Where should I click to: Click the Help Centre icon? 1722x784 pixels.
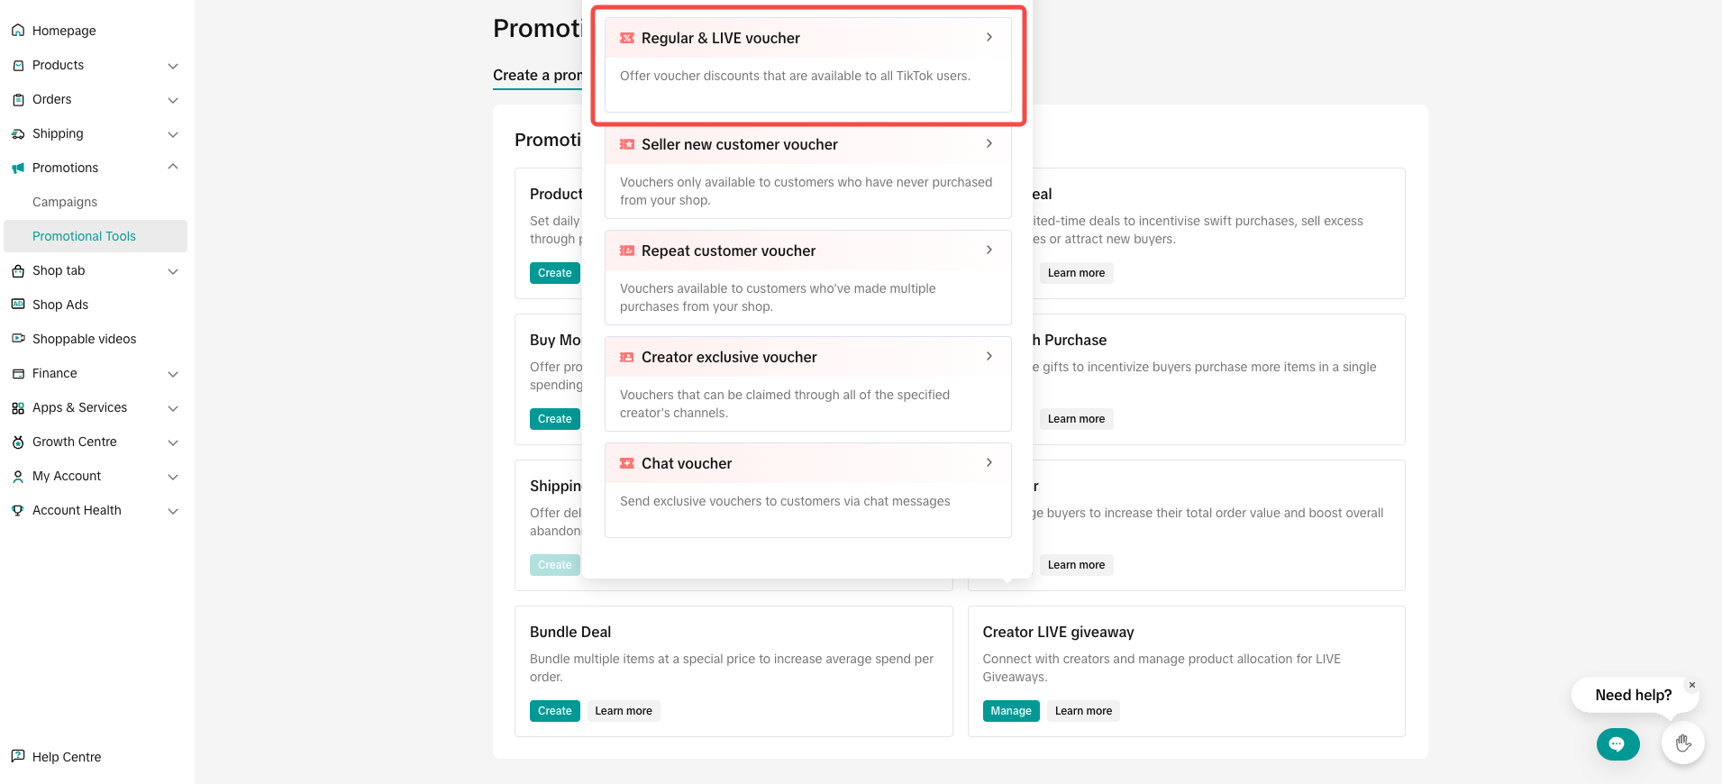tap(18, 757)
